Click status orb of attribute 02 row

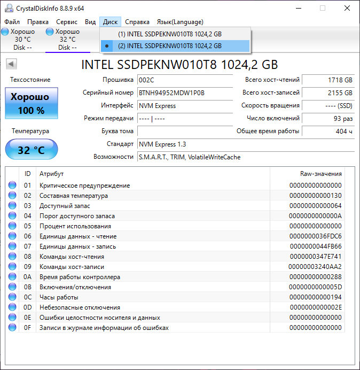pyautogui.click(x=12, y=195)
